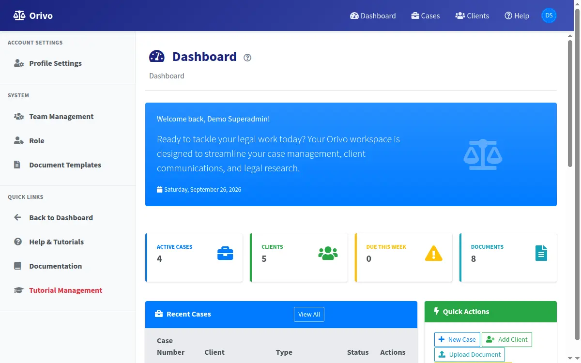The height and width of the screenshot is (363, 581).
Task: Click the Active Cases briefcase icon
Action: (225, 253)
